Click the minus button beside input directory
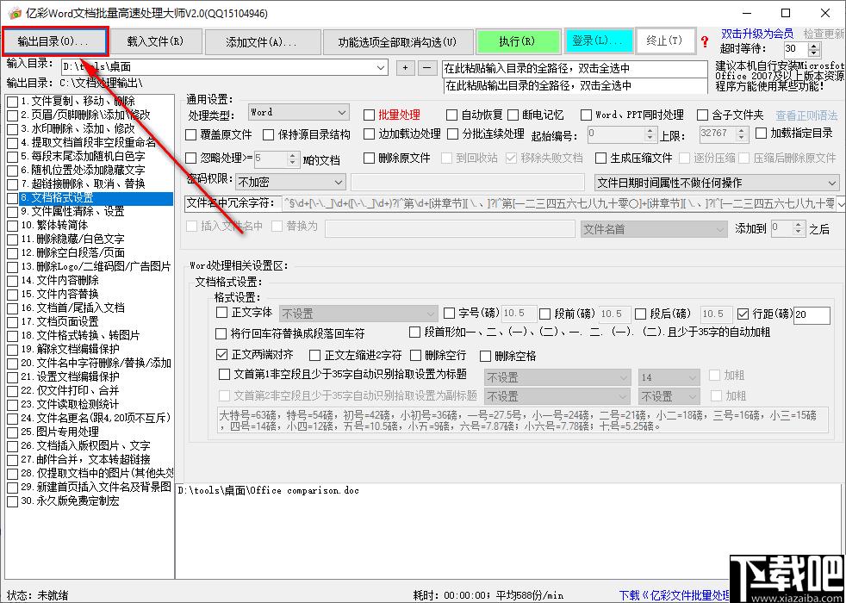 [426, 68]
